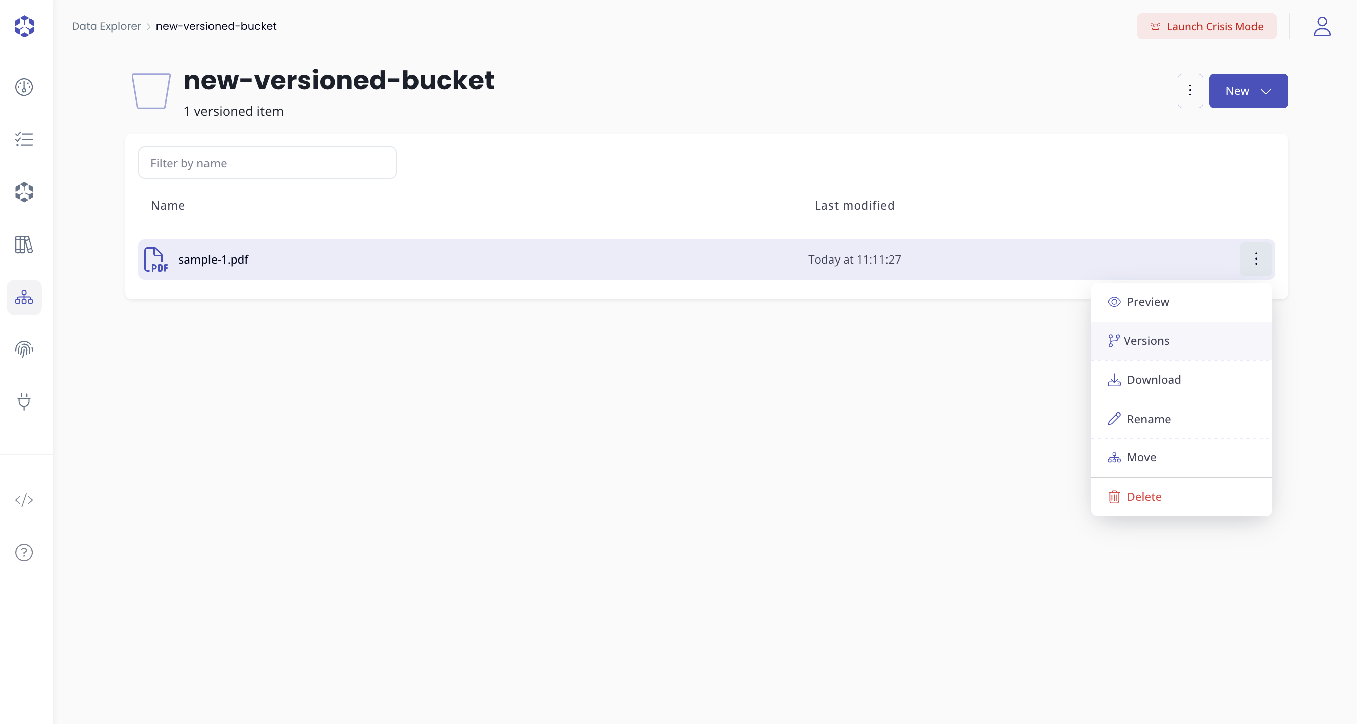
Task: Click the Filter by name input field
Action: 267,162
